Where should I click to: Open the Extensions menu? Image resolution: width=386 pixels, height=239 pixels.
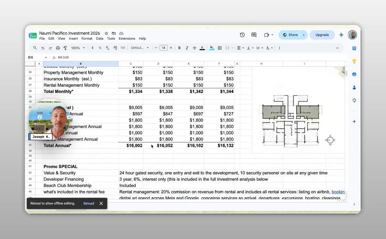(127, 39)
